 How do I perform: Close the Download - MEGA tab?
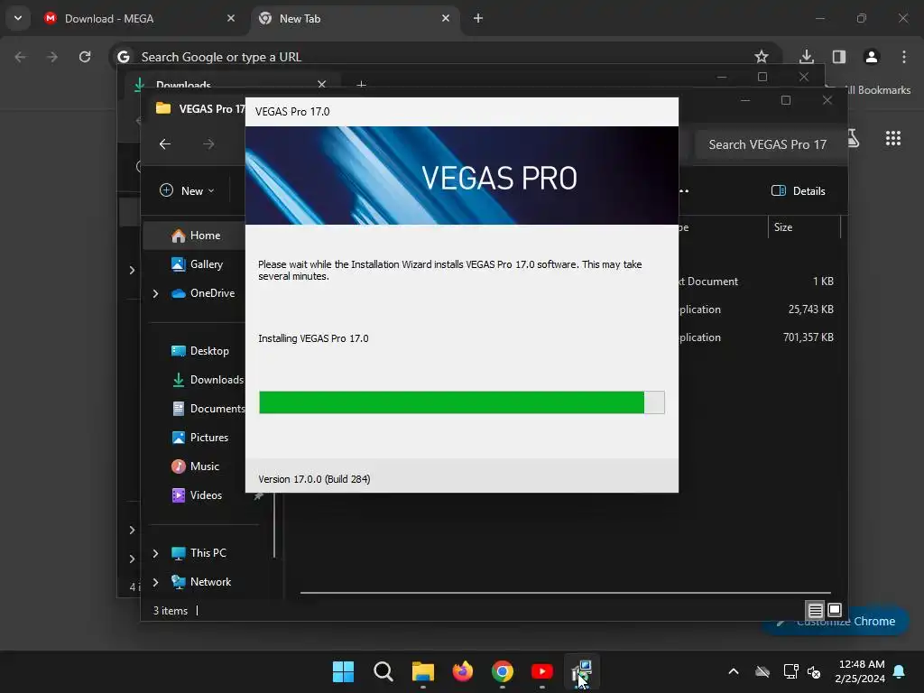[231, 18]
